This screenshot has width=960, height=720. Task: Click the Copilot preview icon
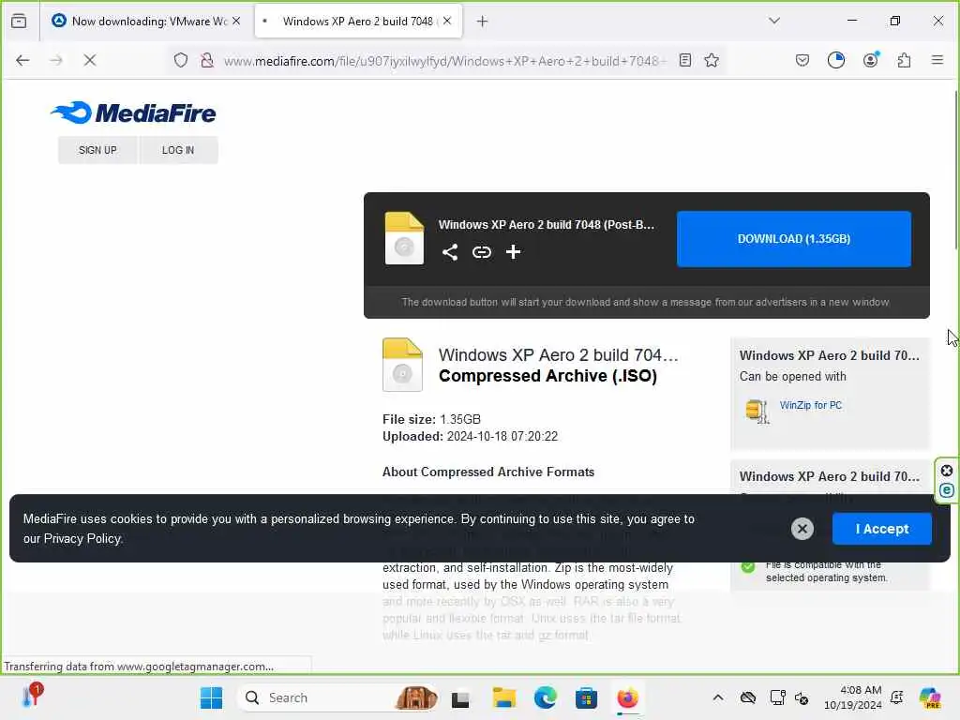(930, 697)
